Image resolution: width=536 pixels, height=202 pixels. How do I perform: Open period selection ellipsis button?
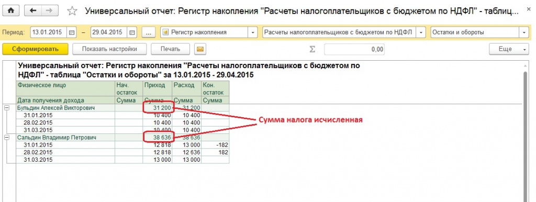tap(148, 32)
